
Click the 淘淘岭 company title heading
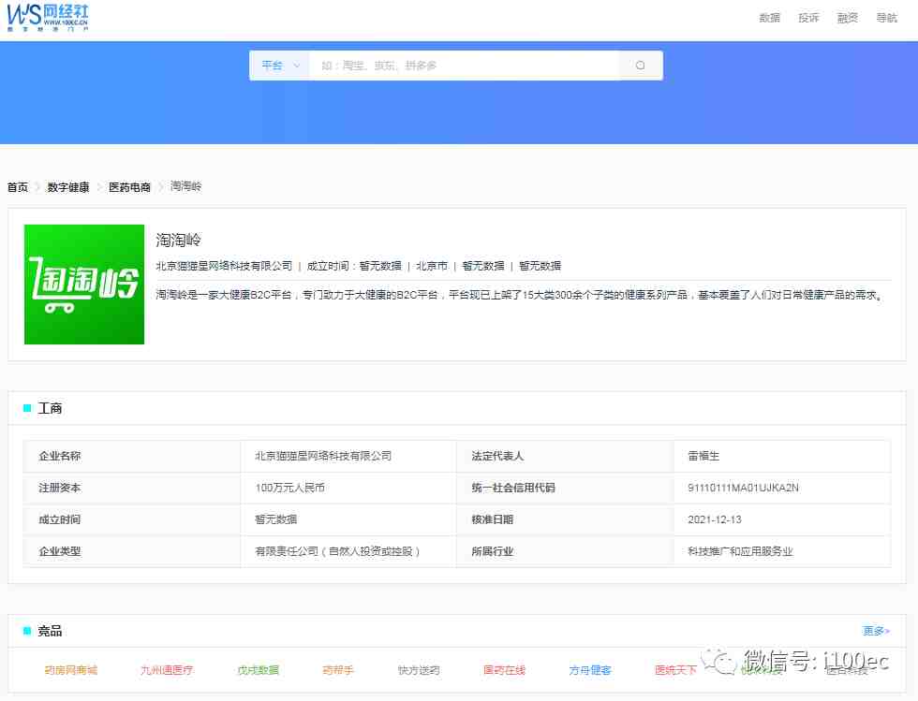[x=179, y=240]
